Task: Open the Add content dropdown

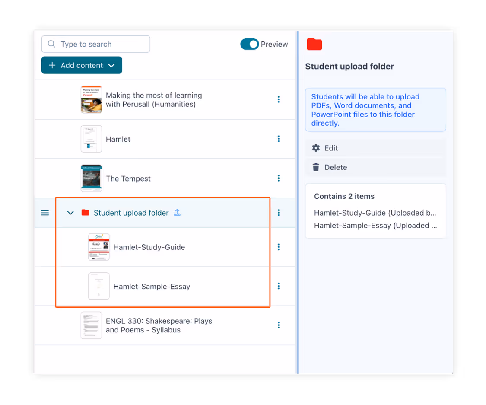Action: point(112,65)
